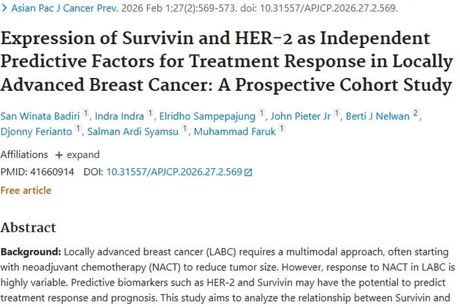Image resolution: width=460 pixels, height=307 pixels.
Task: Click affiliation superscript 1 after Muhammad Faruk
Action: click(282, 128)
